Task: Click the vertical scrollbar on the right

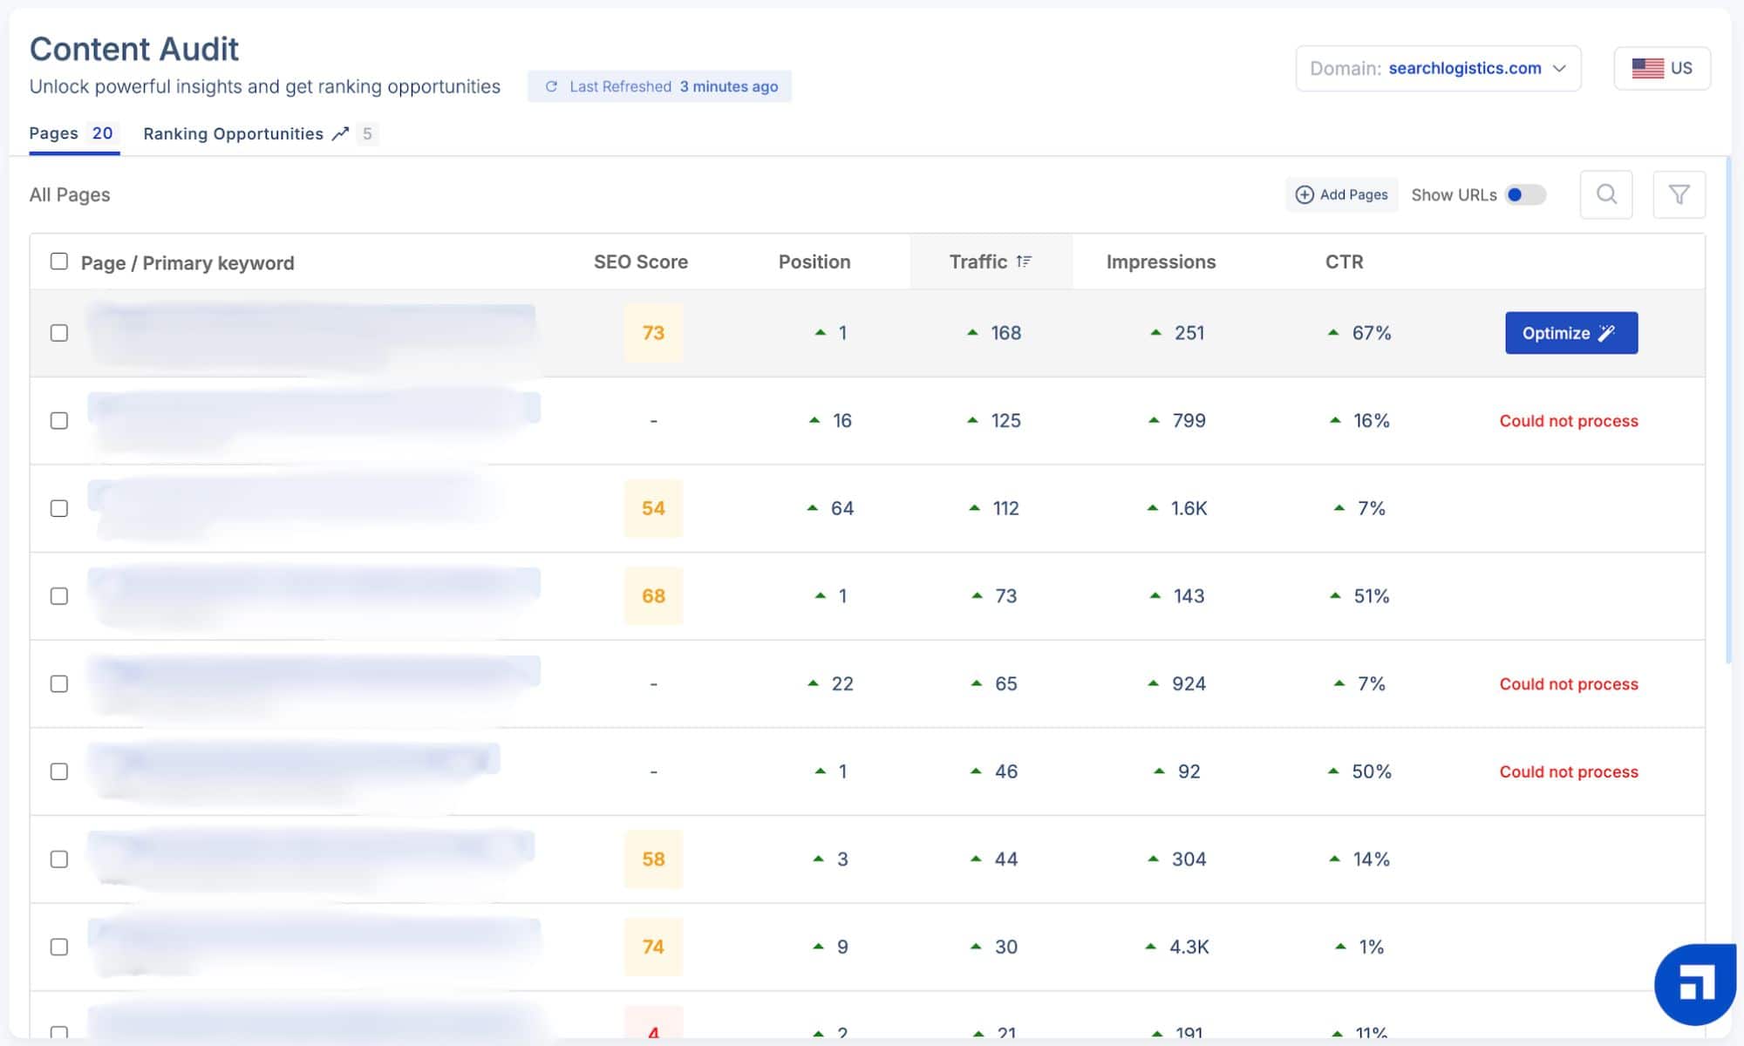Action: click(x=1728, y=410)
